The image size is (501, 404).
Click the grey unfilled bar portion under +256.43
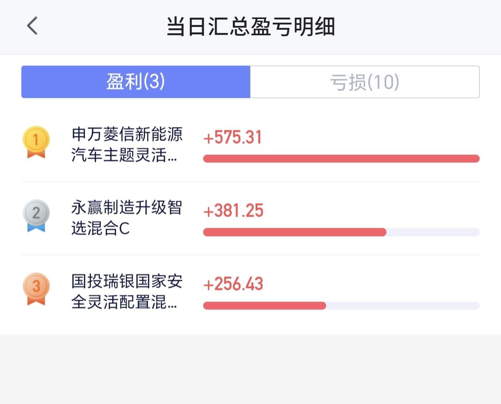click(403, 306)
